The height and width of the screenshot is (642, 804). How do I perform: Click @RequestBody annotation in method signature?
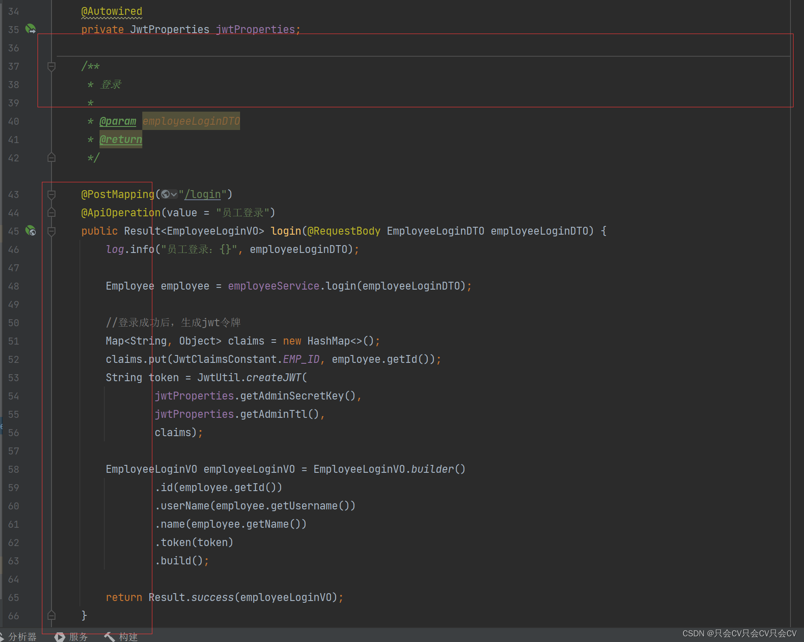(344, 231)
